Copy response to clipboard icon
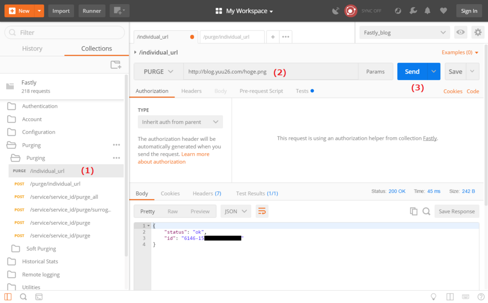The image size is (488, 303). click(414, 211)
